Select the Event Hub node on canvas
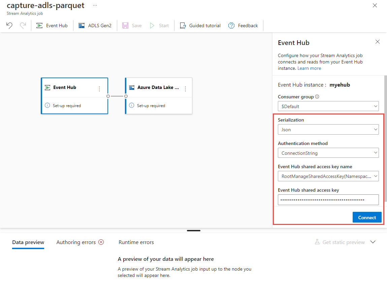The width and height of the screenshot is (387, 283). [74, 96]
